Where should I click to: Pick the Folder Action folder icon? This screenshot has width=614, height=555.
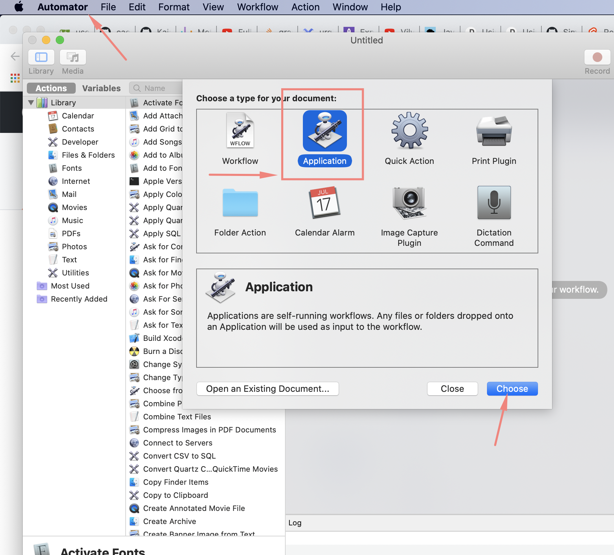[x=240, y=203]
